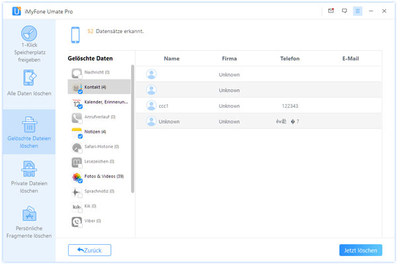Click the mail feedback icon in title bar
The height and width of the screenshot is (264, 397).
(331, 11)
